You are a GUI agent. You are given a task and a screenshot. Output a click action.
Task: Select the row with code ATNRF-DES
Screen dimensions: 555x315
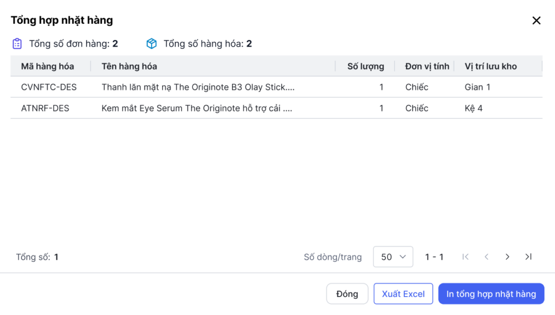[45, 108]
